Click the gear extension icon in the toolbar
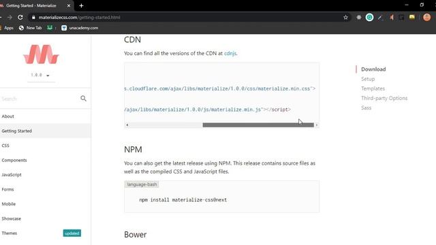The image size is (436, 245). (359, 17)
